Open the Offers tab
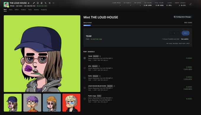 (17, 10)
